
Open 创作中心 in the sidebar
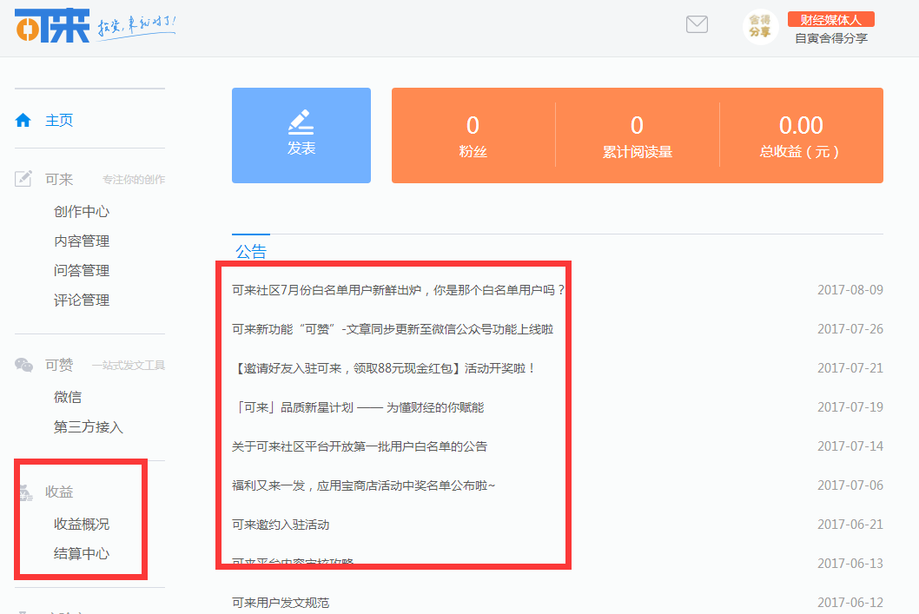(82, 212)
